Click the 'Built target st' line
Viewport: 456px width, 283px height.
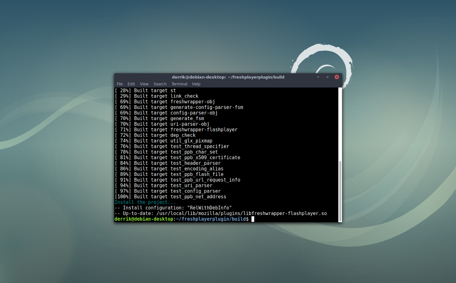click(145, 90)
